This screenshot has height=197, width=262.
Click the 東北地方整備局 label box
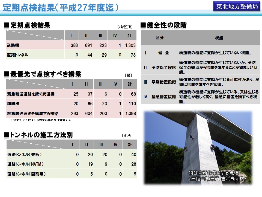(237, 7)
